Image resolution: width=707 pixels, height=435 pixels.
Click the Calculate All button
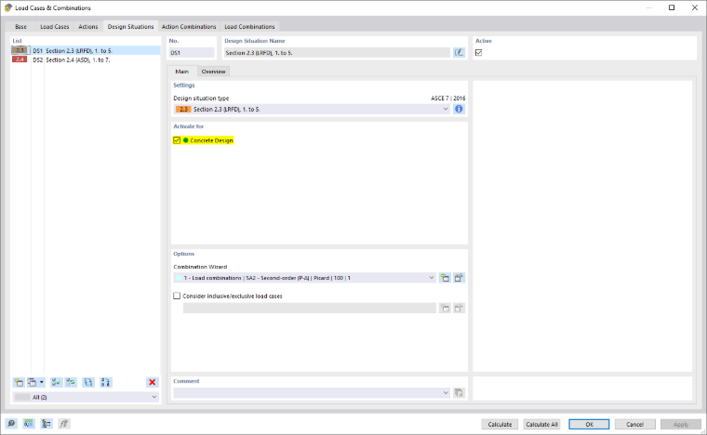(541, 424)
